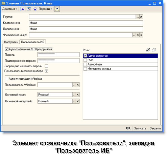Image resolution: width=167 pixels, height=158 pixels.
Task: Check all roles icon above list
Action: click(x=148, y=50)
